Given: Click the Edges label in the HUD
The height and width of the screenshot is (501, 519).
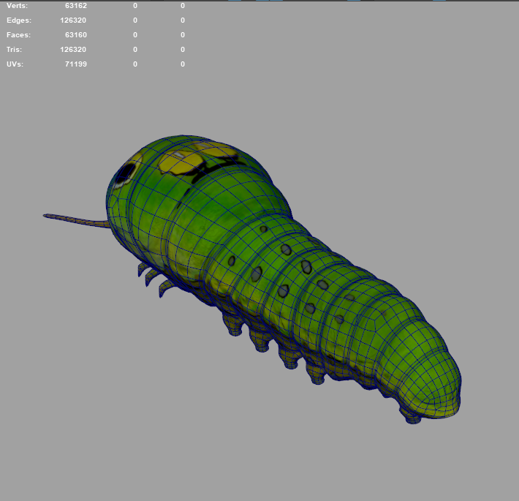Looking at the screenshot, I should pyautogui.click(x=19, y=20).
